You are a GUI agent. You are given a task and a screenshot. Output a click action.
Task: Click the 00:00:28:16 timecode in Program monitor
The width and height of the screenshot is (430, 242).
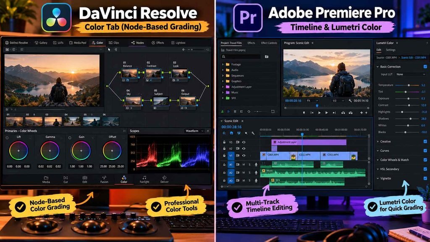[x=293, y=101]
